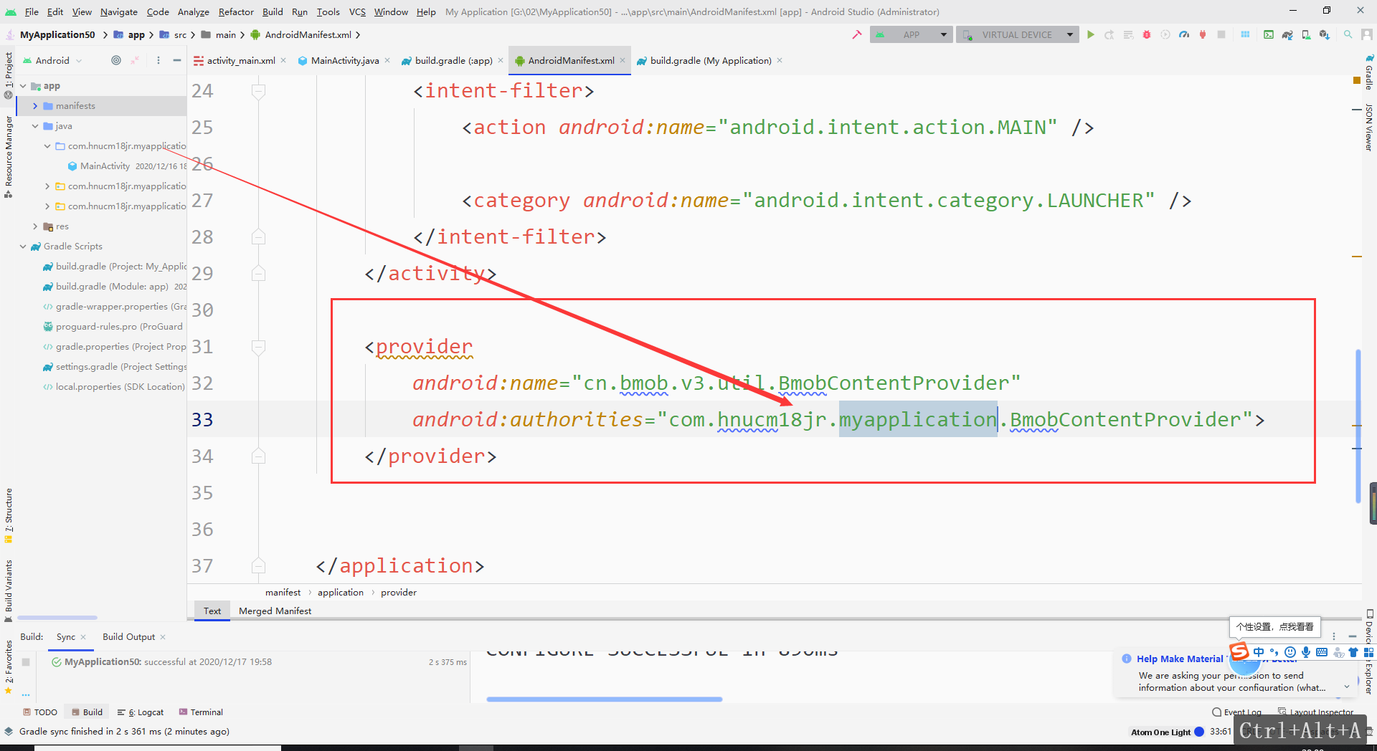Switch to MainActivity.java tab

coord(344,60)
